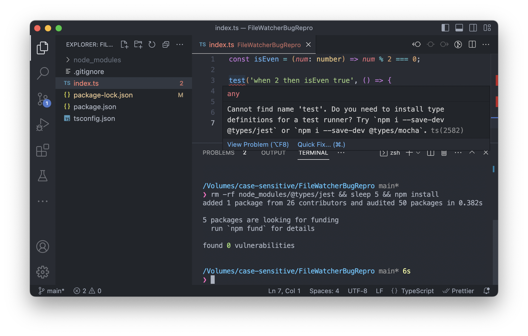Split the editor to the right
This screenshot has height=336, width=528.
pyautogui.click(x=472, y=44)
